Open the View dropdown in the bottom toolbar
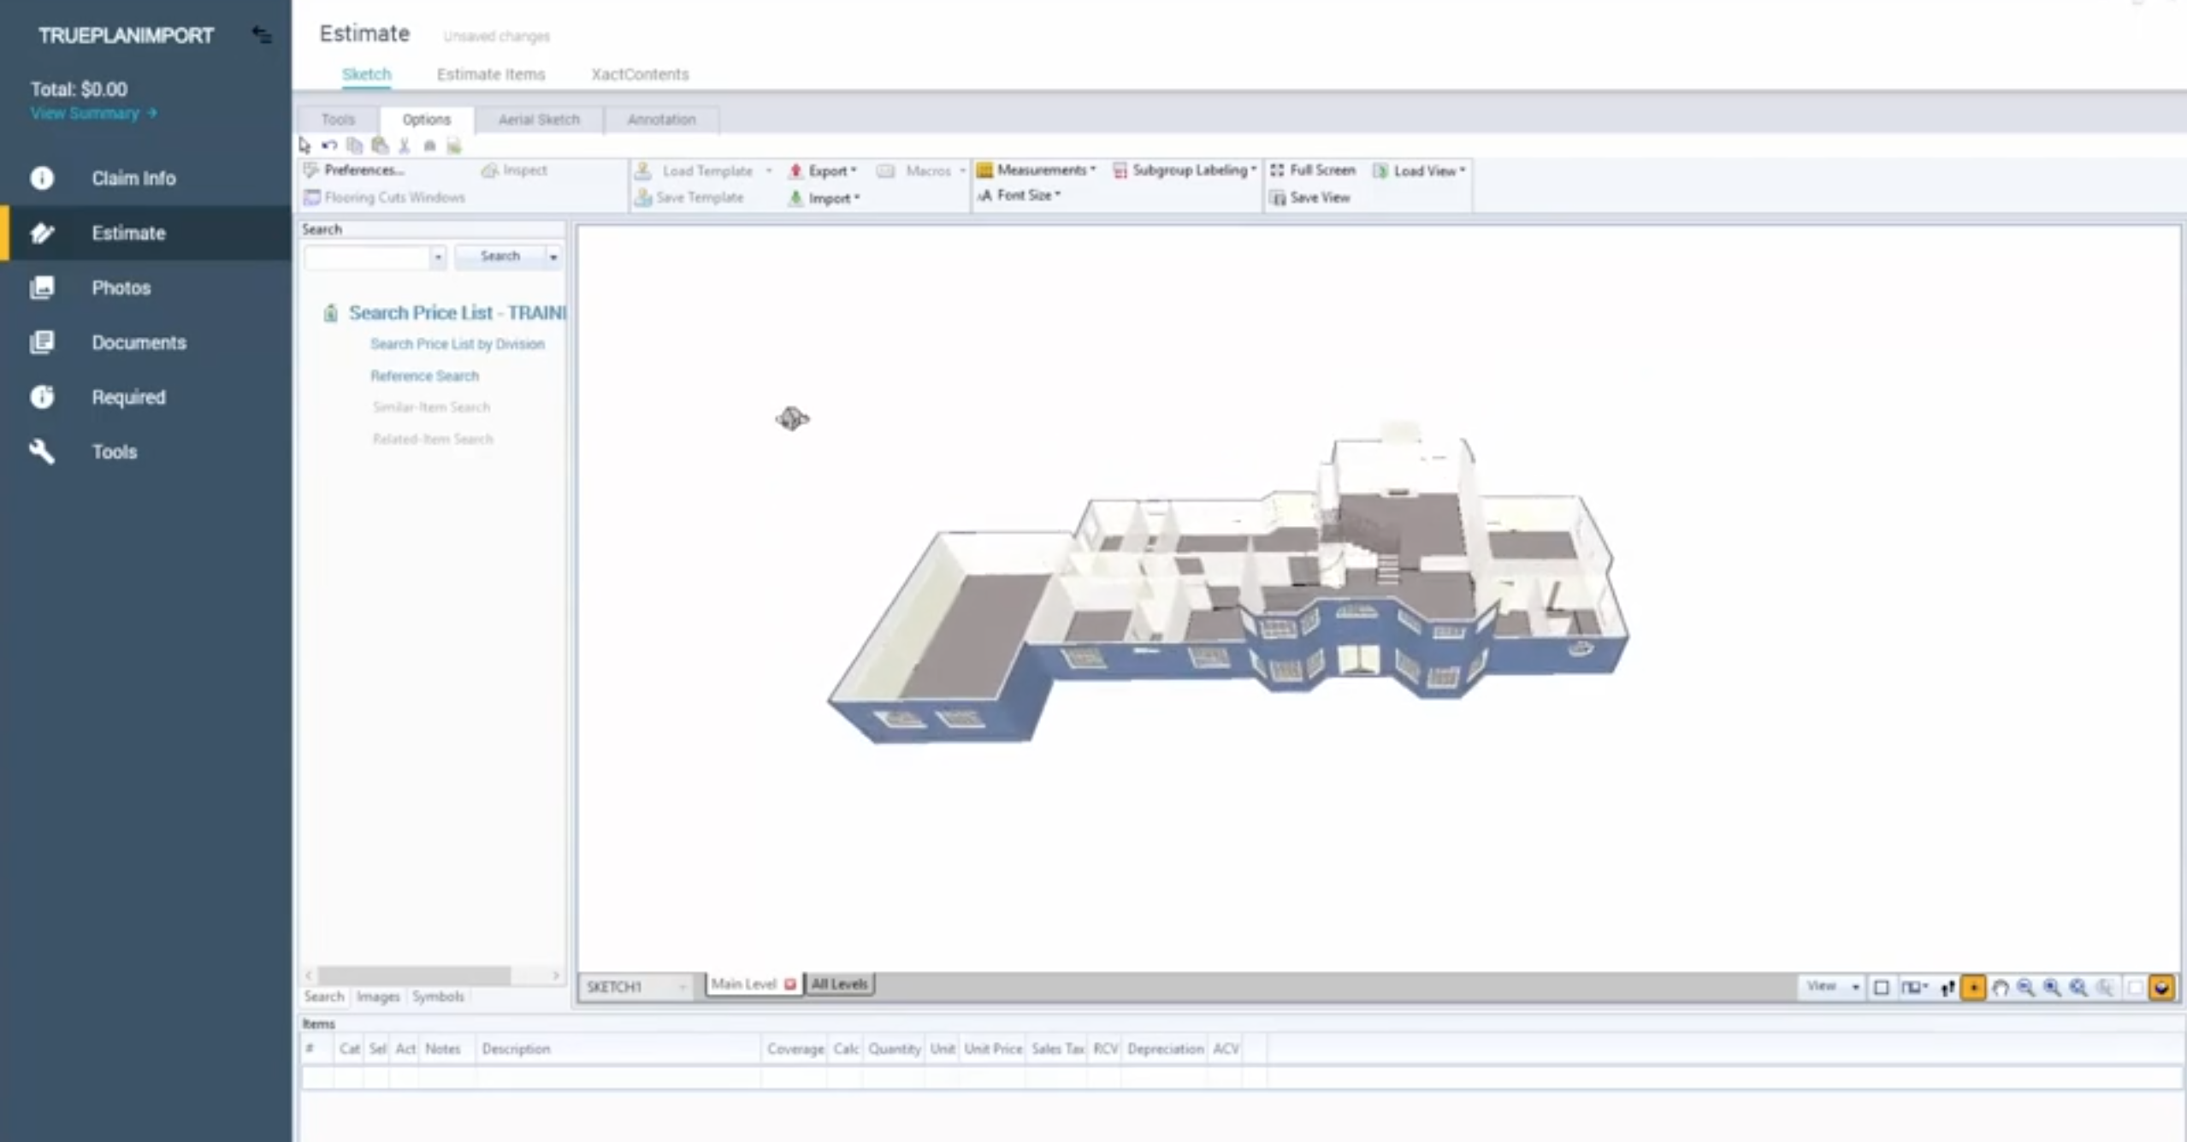This screenshot has height=1142, width=2187. (1831, 986)
